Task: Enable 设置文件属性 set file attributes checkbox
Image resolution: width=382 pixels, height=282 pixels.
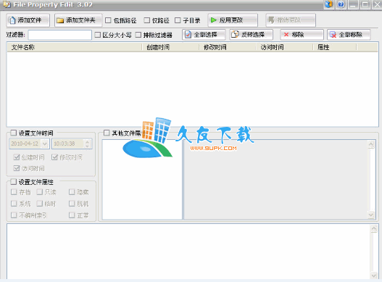Action: [13, 182]
